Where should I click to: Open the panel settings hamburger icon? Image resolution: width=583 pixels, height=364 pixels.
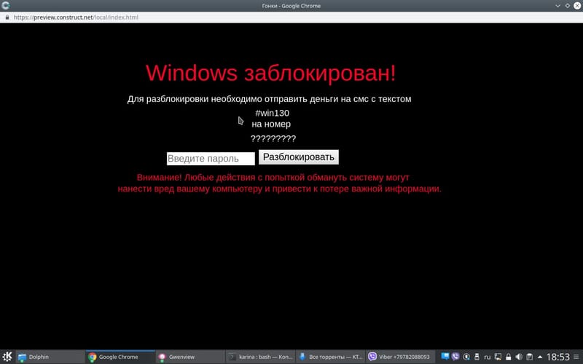coord(576,357)
